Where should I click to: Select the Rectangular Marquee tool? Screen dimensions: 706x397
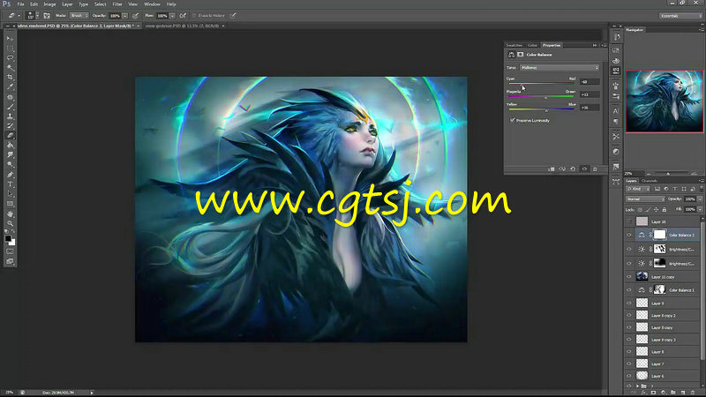click(x=10, y=49)
